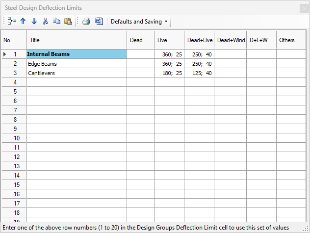The image size is (310, 233).
Task: Click the Cantilevers title cell
Action: 77,73
